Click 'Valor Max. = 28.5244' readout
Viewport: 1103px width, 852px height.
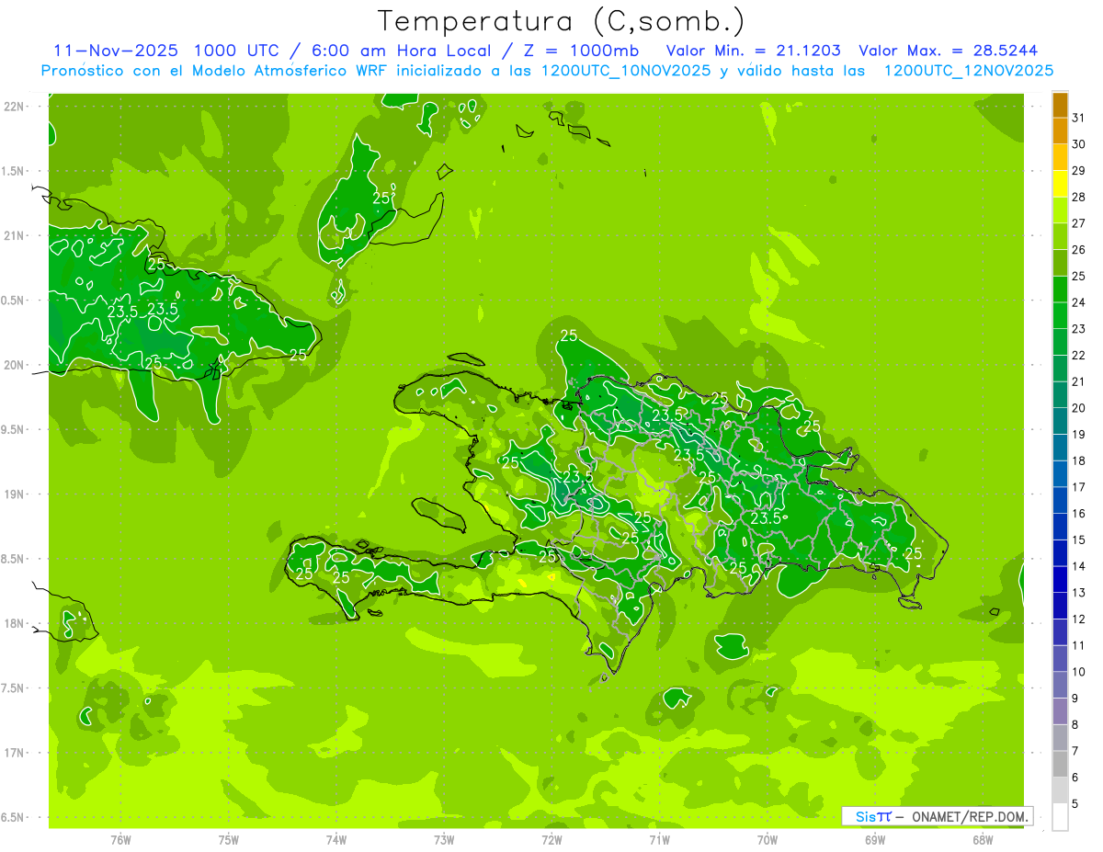point(948,51)
